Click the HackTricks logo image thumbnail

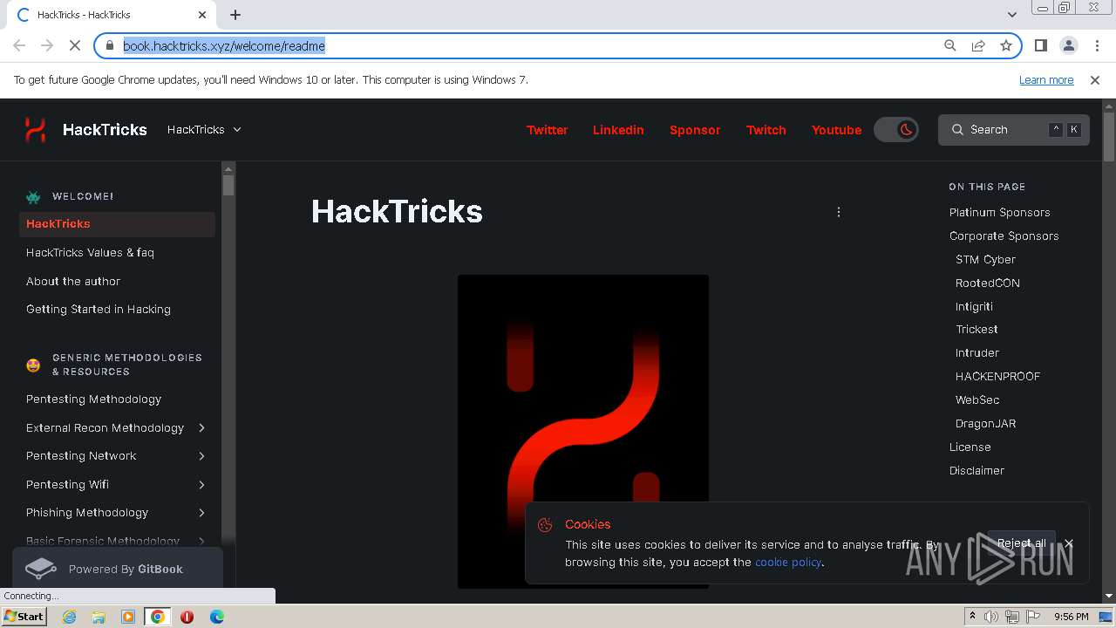point(582,432)
